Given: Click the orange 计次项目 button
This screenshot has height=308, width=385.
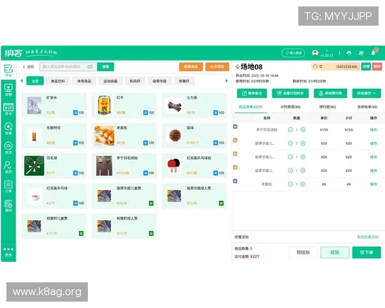Looking at the screenshot, I should pos(217,67).
